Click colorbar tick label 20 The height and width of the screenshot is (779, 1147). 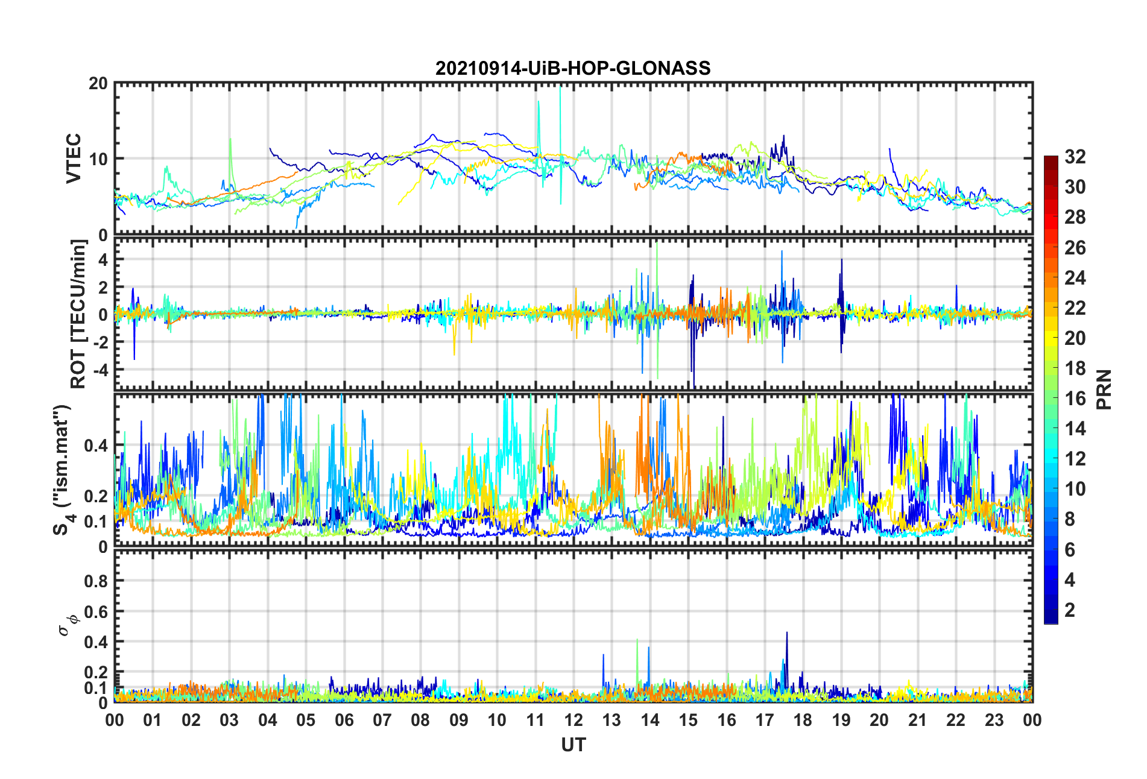pyautogui.click(x=1075, y=338)
